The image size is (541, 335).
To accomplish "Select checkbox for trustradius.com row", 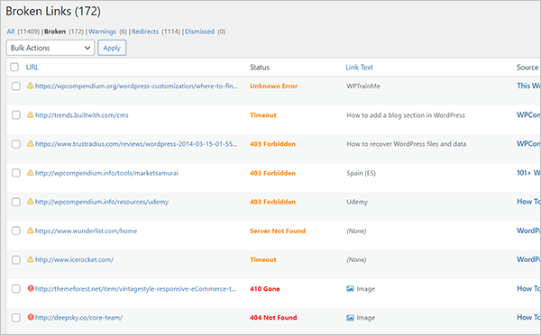I will click(16, 144).
